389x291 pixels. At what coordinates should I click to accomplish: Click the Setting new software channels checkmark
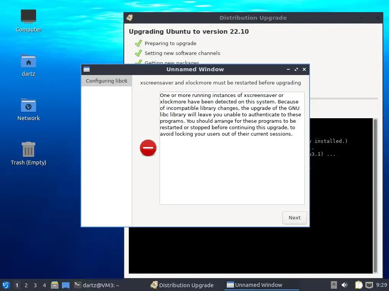[138, 53]
